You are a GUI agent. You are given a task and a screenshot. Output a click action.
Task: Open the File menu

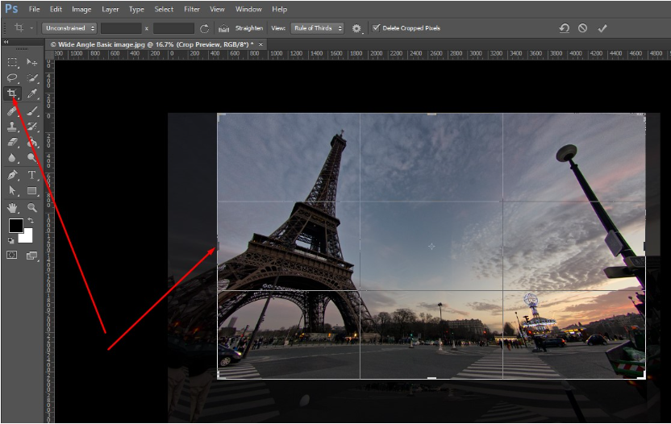(x=34, y=9)
